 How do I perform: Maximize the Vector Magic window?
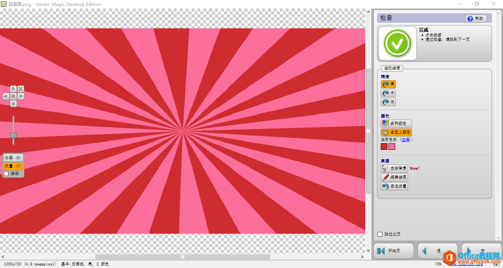[x=477, y=4]
